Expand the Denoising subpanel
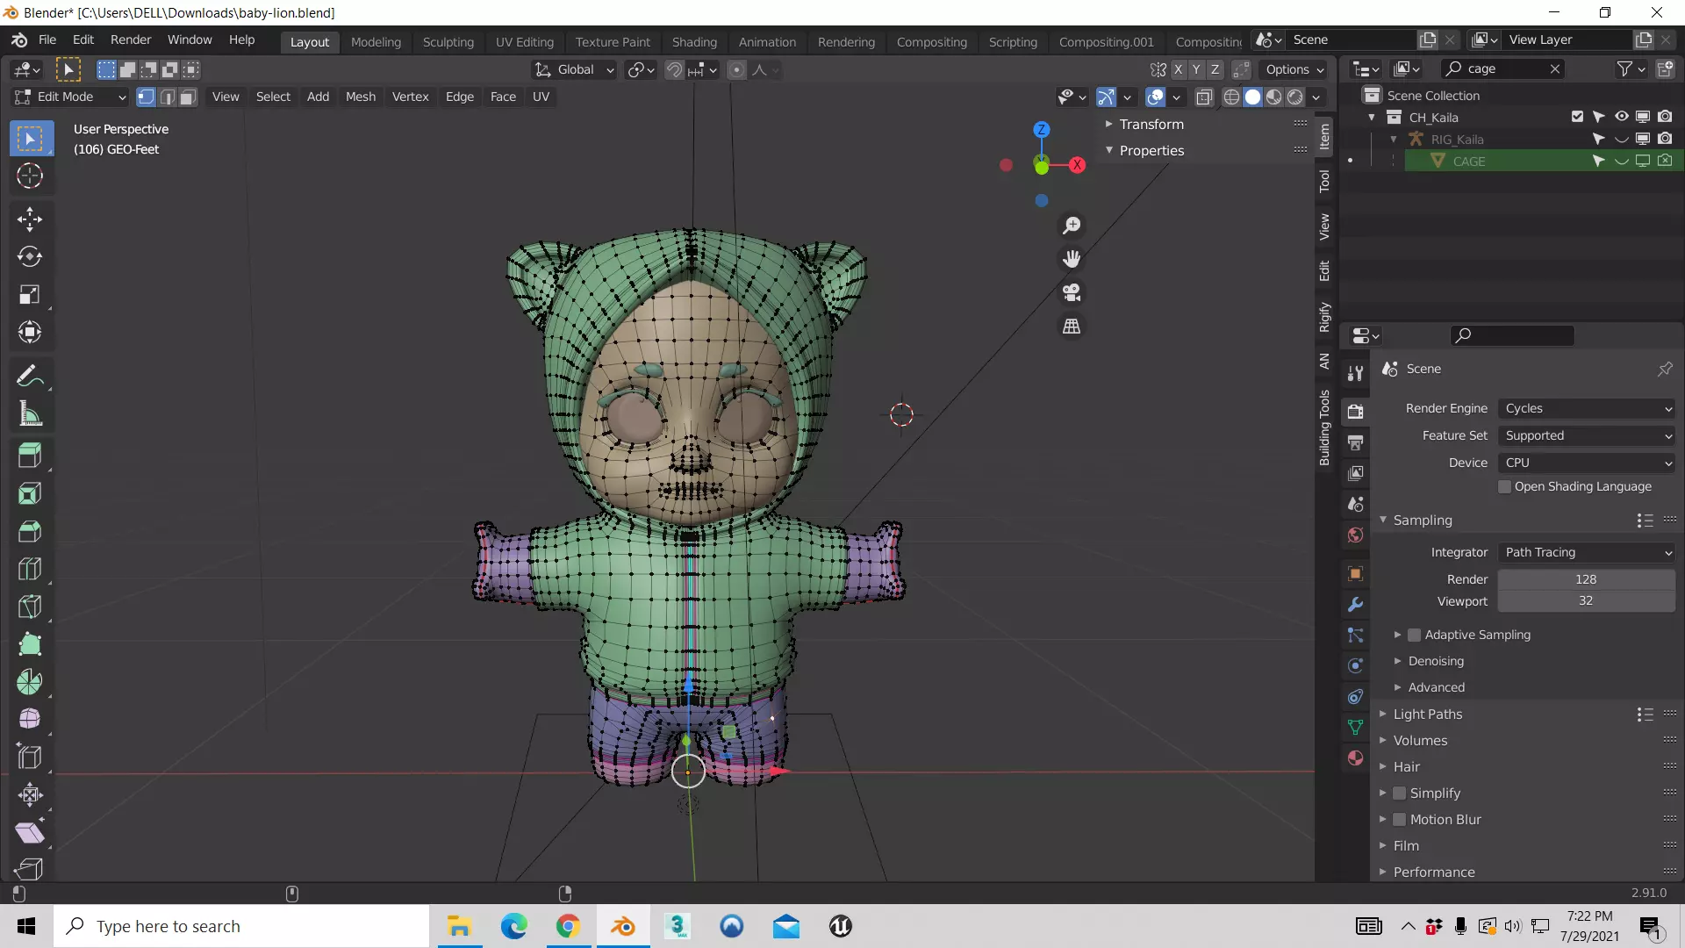 [1436, 661]
